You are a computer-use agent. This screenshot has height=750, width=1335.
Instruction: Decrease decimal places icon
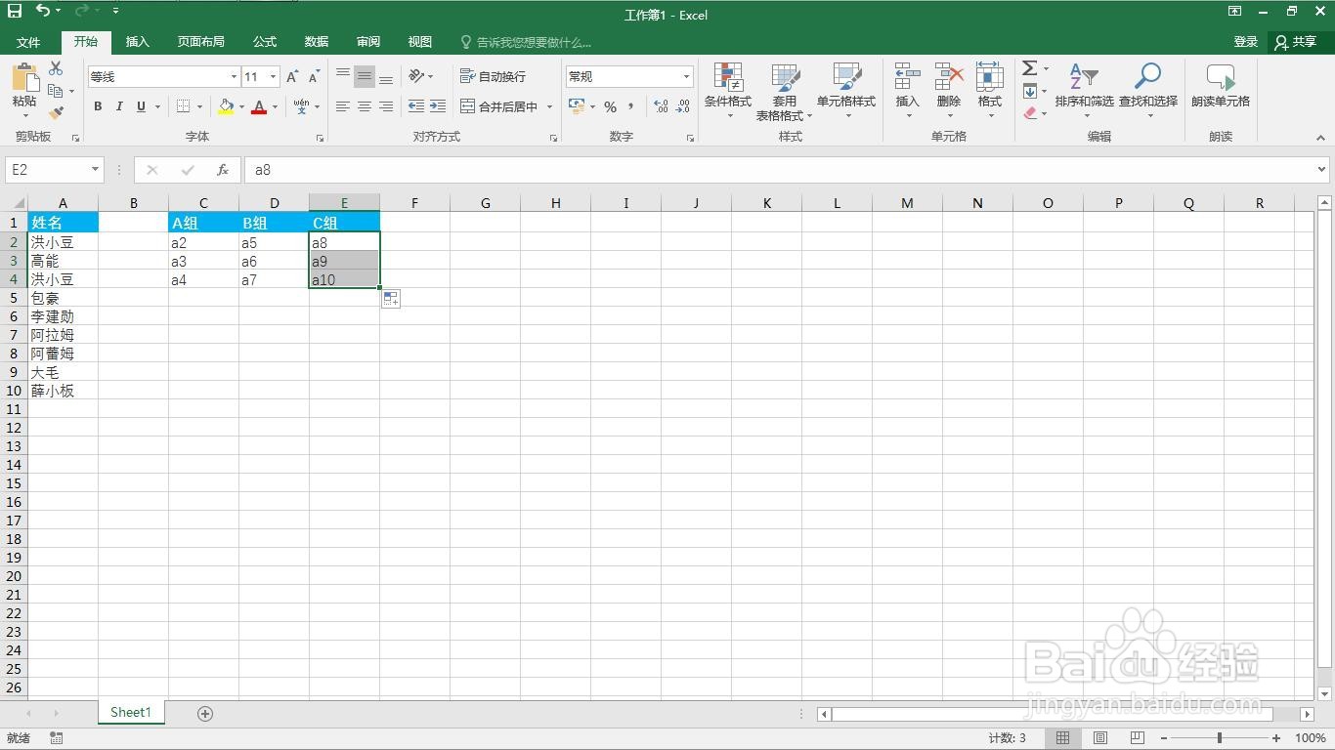coord(684,106)
